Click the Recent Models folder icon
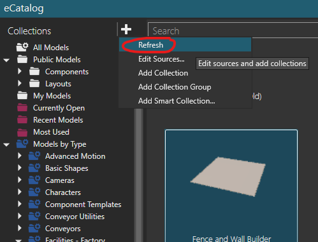This screenshot has width=318, height=242. pos(22,120)
